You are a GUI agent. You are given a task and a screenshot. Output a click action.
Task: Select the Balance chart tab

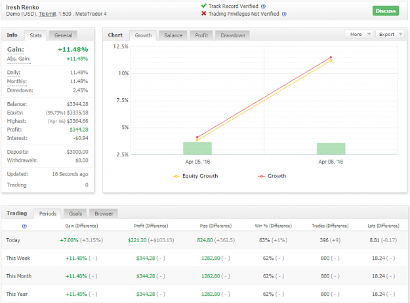click(x=173, y=35)
